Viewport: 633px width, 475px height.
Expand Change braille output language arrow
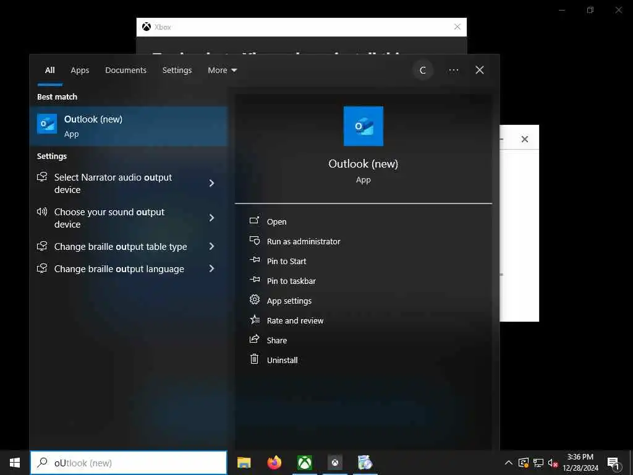[211, 268]
